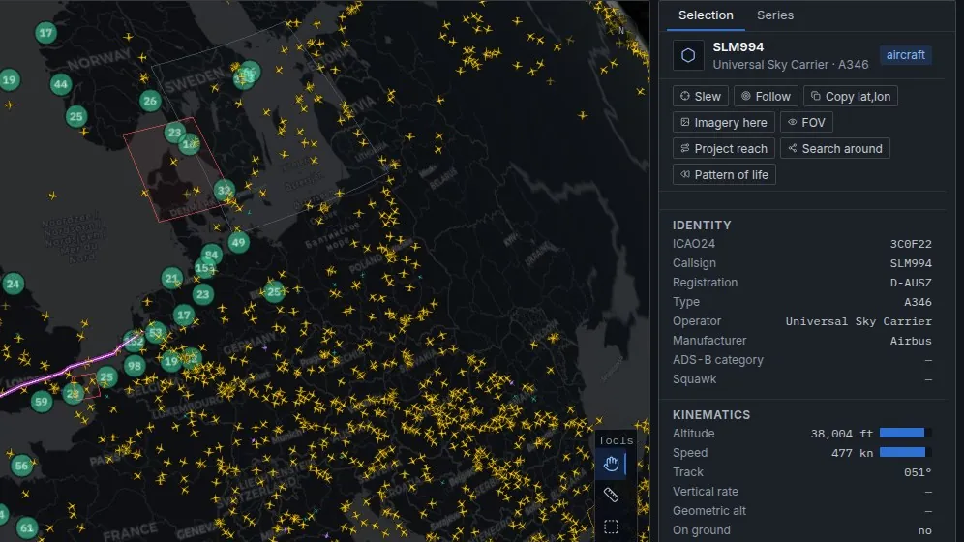The height and width of the screenshot is (542, 964).
Task: Select the Manufacturer value Airbus
Action: pos(911,341)
